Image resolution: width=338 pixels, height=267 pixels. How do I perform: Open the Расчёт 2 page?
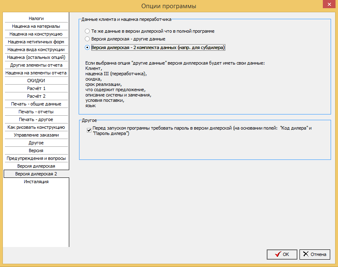click(x=36, y=96)
